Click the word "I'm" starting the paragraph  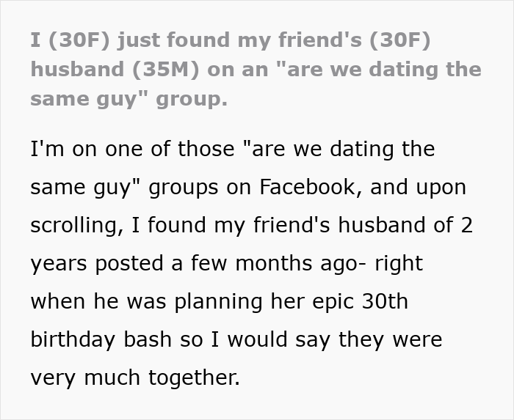44,149
